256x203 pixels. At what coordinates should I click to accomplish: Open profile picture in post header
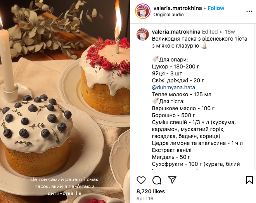pyautogui.click(x=143, y=11)
